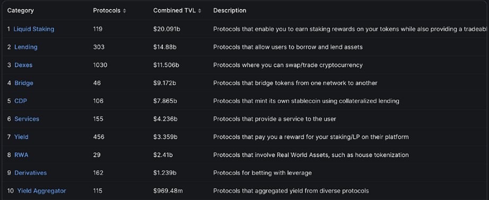Sort table by Protocols column arrows
Screen dimensions: 489x200
[x=125, y=11]
